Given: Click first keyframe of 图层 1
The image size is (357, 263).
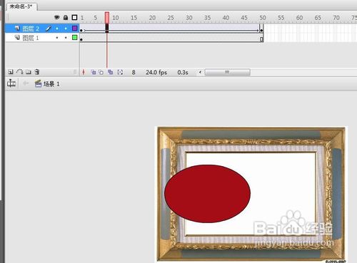Looking at the screenshot, I should [x=81, y=39].
